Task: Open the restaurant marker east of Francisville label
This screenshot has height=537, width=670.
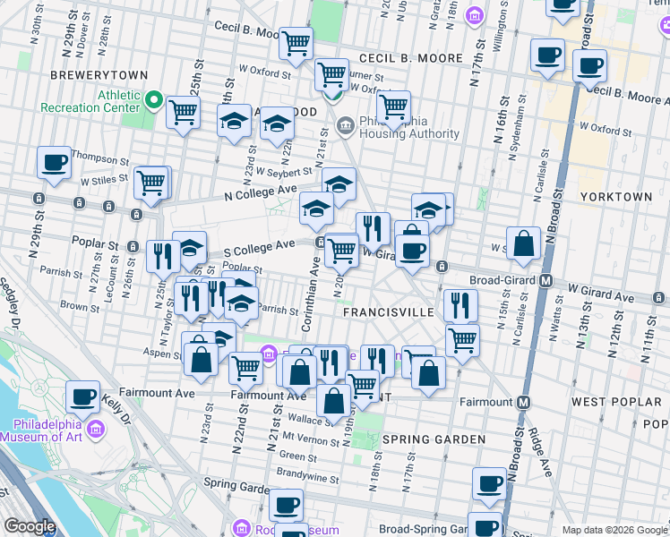Action: (460, 307)
